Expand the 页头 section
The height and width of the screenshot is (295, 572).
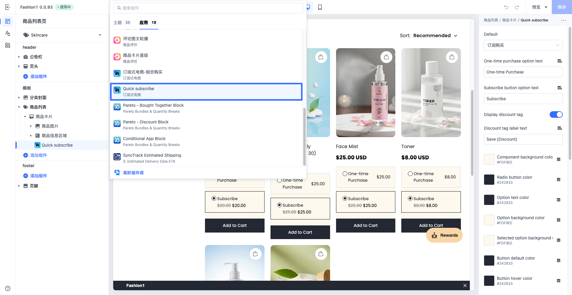[x=19, y=66]
